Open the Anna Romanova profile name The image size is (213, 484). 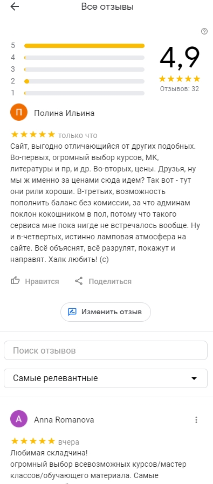(x=64, y=420)
